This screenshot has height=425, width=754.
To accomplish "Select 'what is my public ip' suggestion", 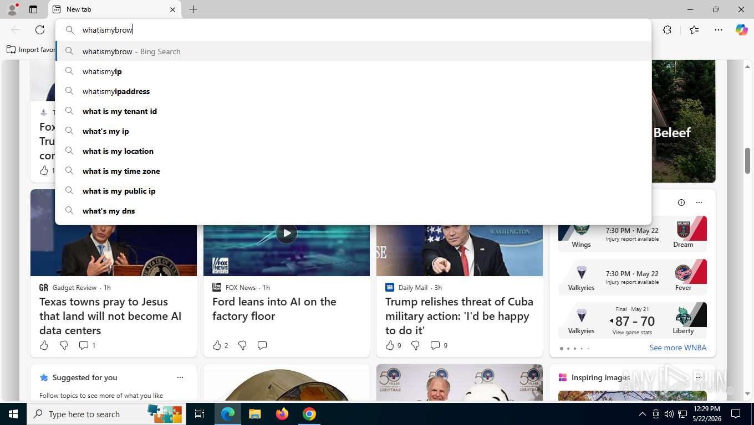I will pos(353,191).
